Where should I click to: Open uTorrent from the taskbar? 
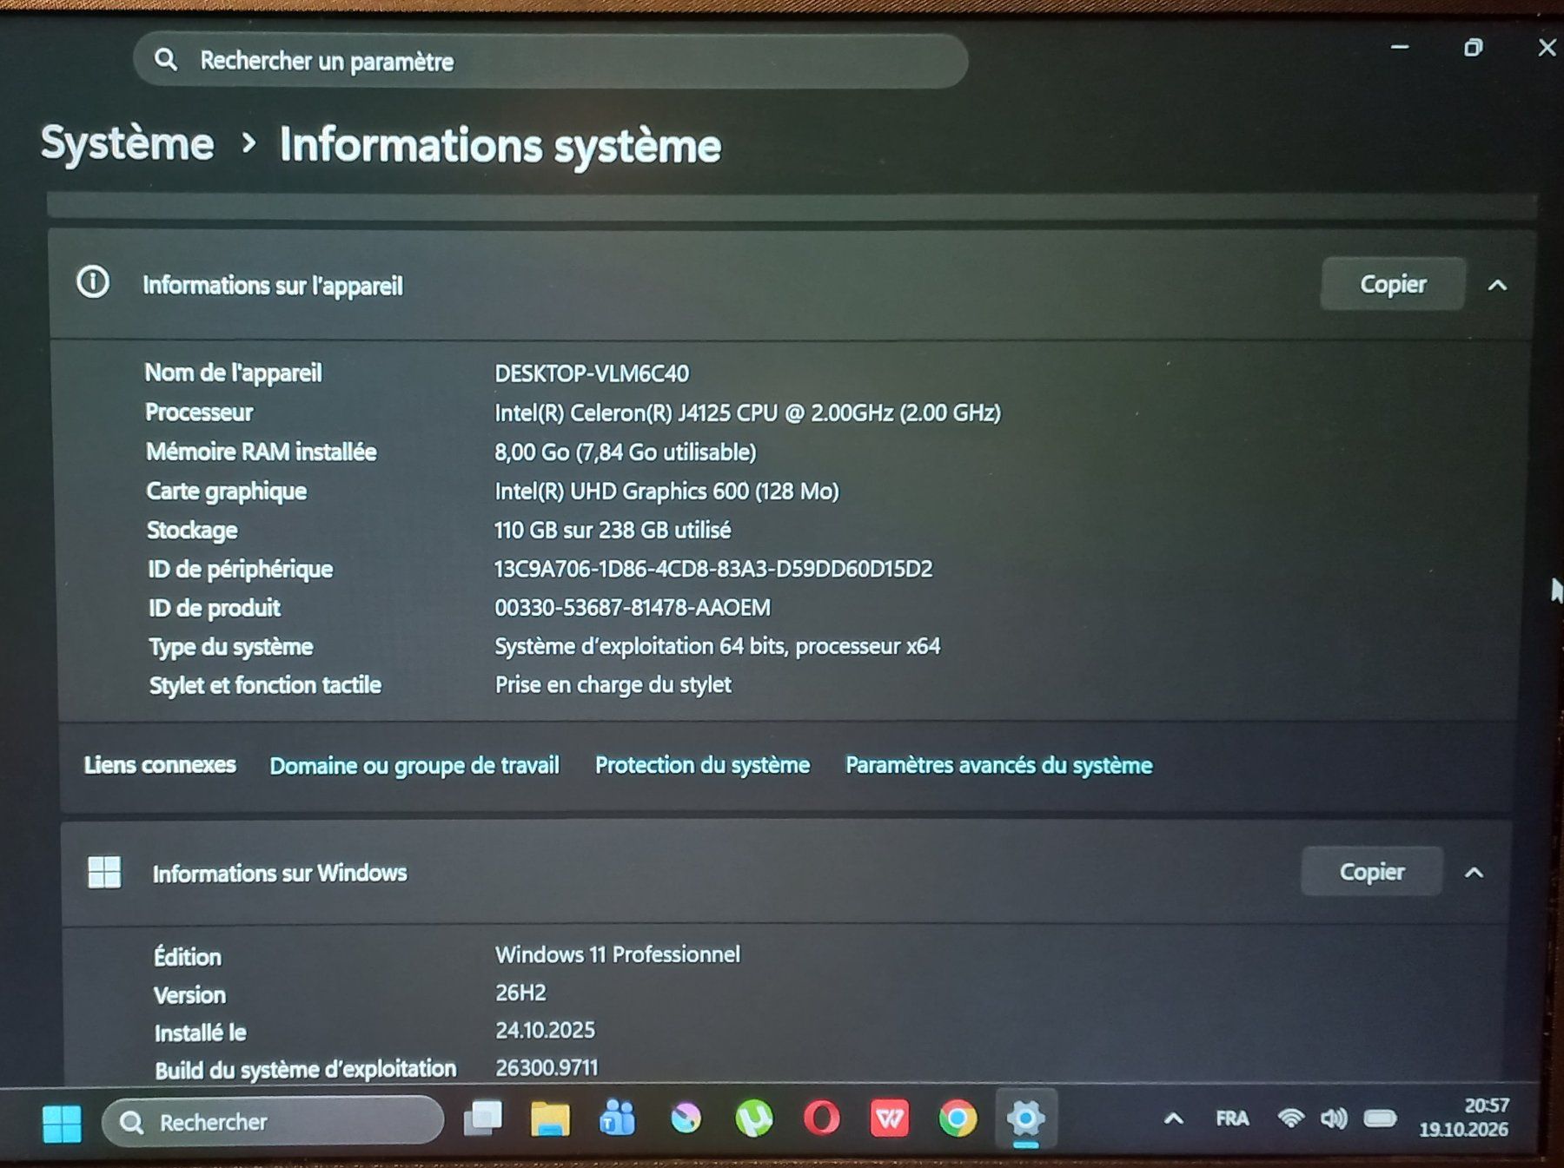coord(754,1119)
